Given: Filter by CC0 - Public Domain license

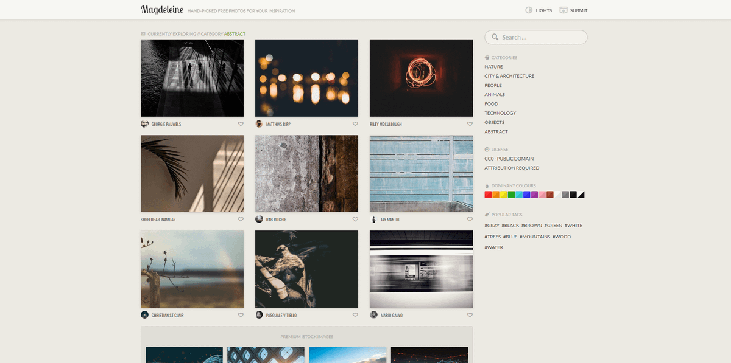Looking at the screenshot, I should click(x=509, y=159).
